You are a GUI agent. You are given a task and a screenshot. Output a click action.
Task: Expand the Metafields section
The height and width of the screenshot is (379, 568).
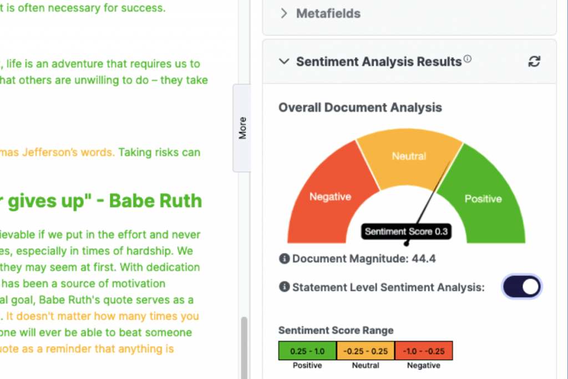[x=283, y=13]
